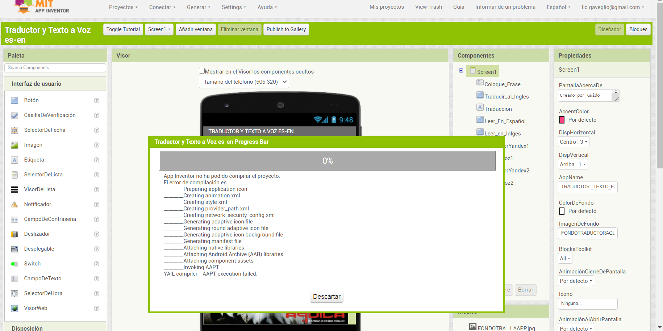Select the CasillaDeVerificación palette icon
The height and width of the screenshot is (331, 663).
click(x=14, y=116)
